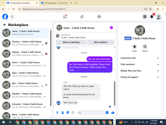Click the message input field Aa

91,113
